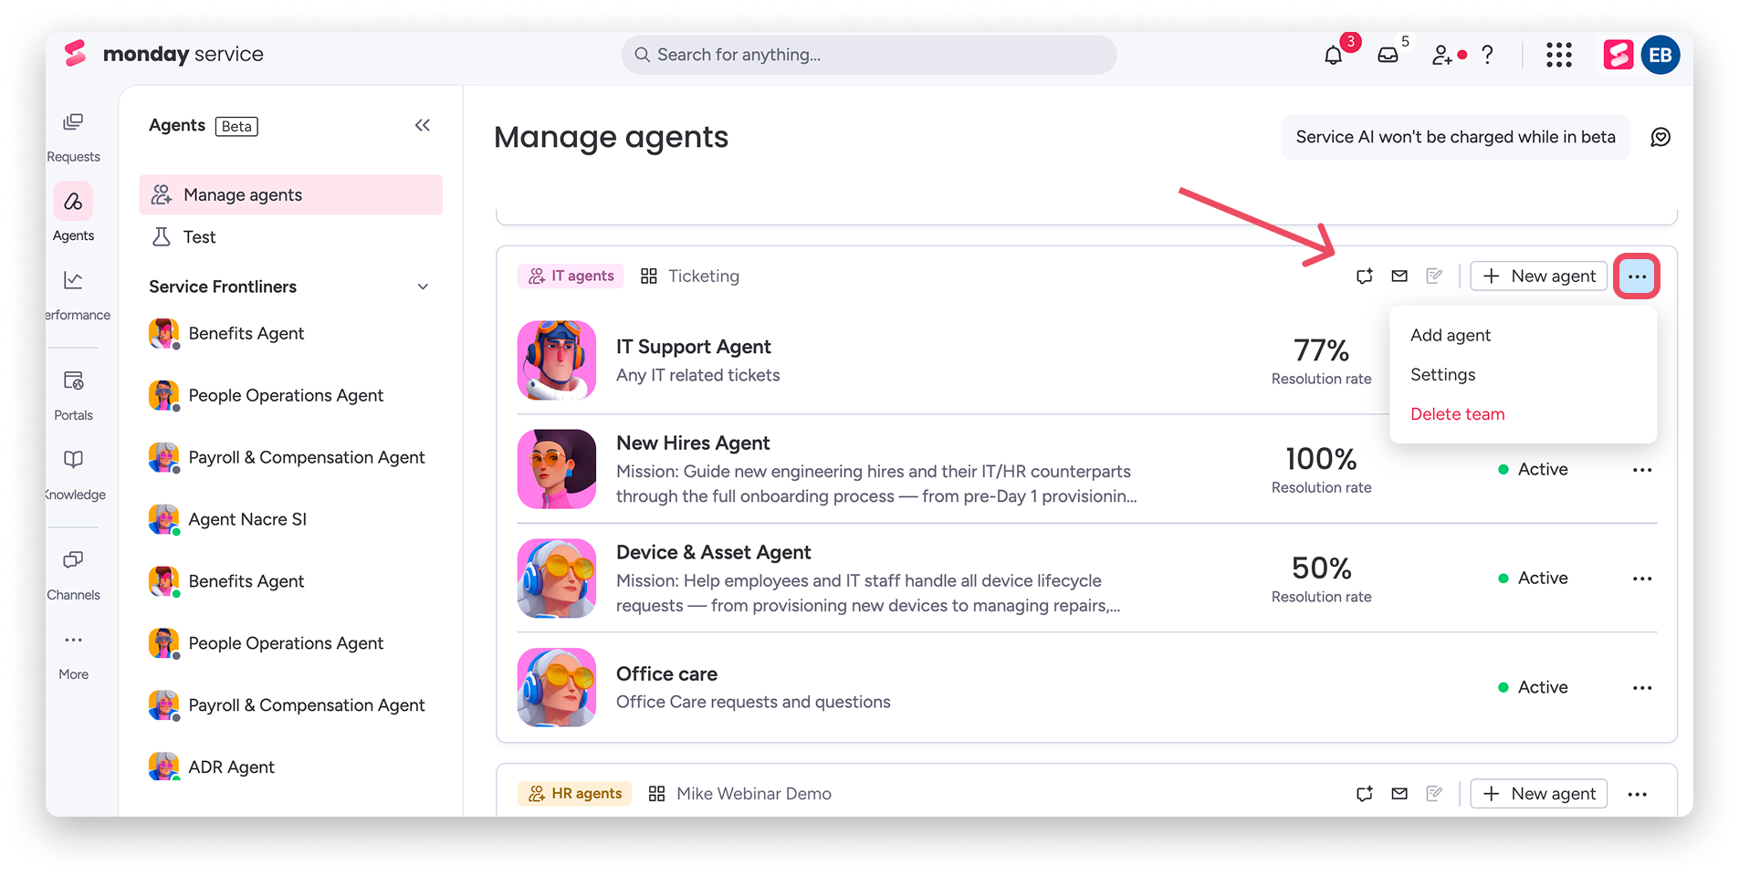This screenshot has width=1739, height=876.
Task: Open the Device & Asset Agent title
Action: coord(714,552)
